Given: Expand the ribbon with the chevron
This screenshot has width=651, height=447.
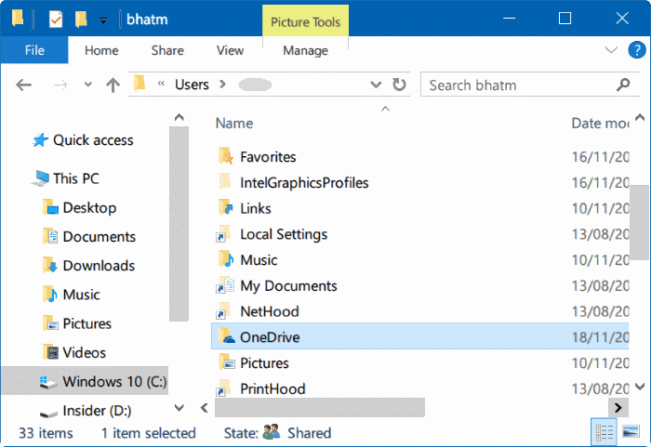Looking at the screenshot, I should click(x=611, y=50).
